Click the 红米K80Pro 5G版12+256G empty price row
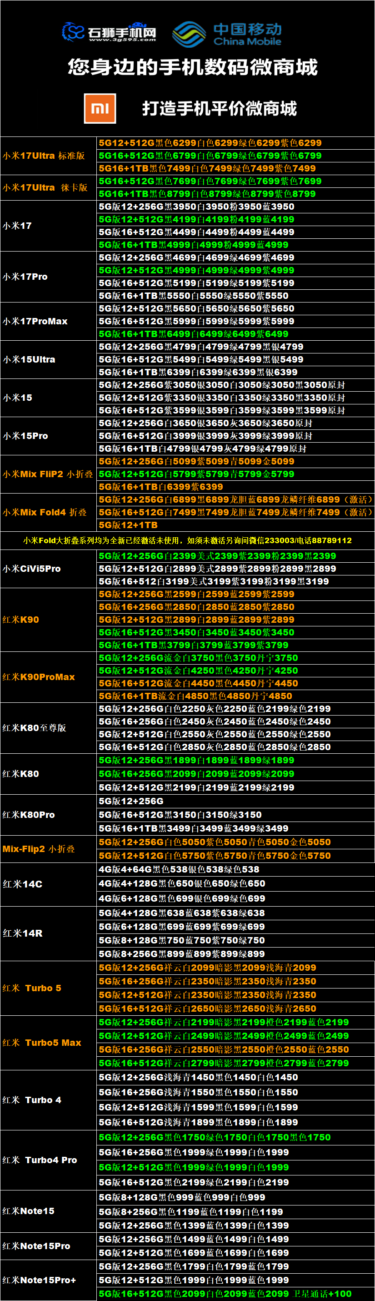Image resolution: width=375 pixels, height=1301 pixels. [x=131, y=801]
